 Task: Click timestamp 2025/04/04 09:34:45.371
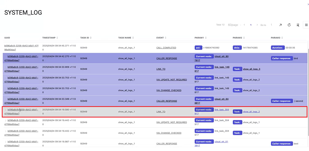click(x=59, y=48)
